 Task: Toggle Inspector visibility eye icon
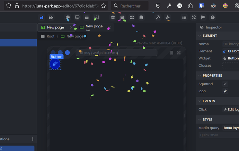(x=202, y=27)
